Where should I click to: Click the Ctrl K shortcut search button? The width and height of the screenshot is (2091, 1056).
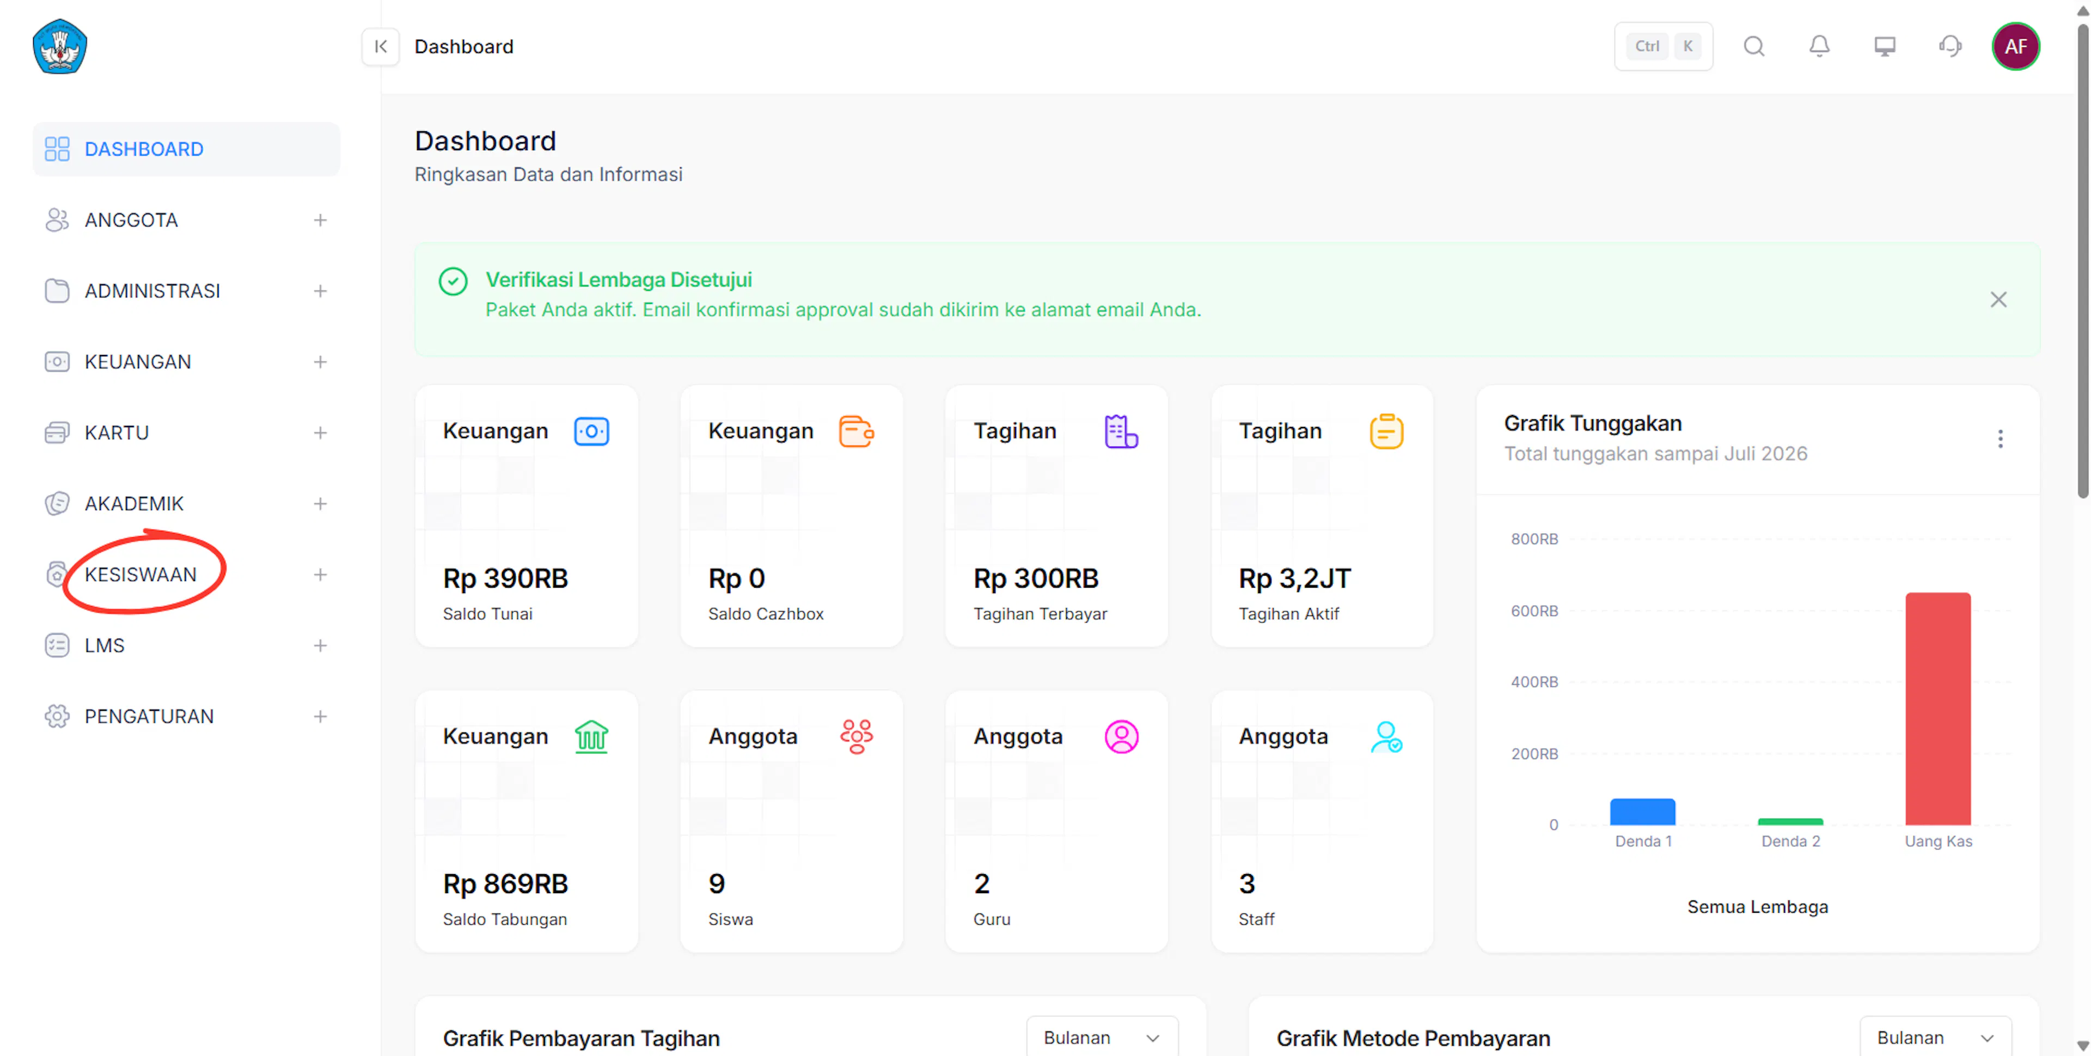tap(1663, 47)
